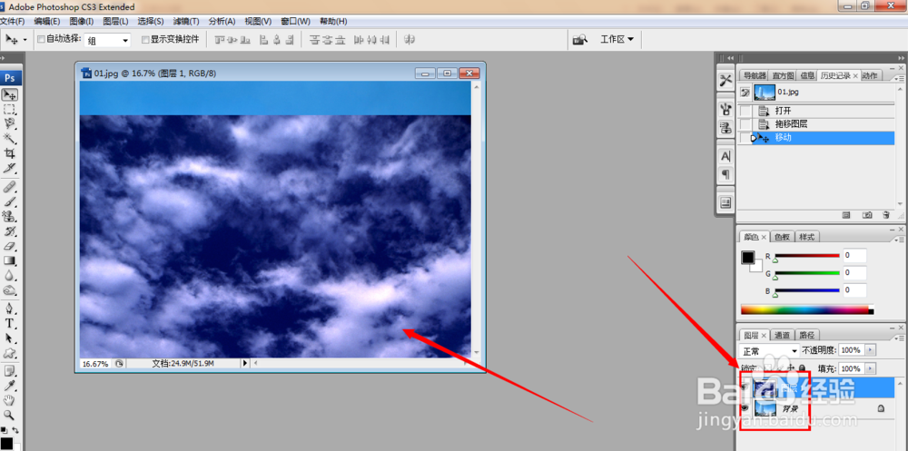This screenshot has width=908, height=451.
Task: Toggle lock all in Layers panel
Action: [802, 368]
